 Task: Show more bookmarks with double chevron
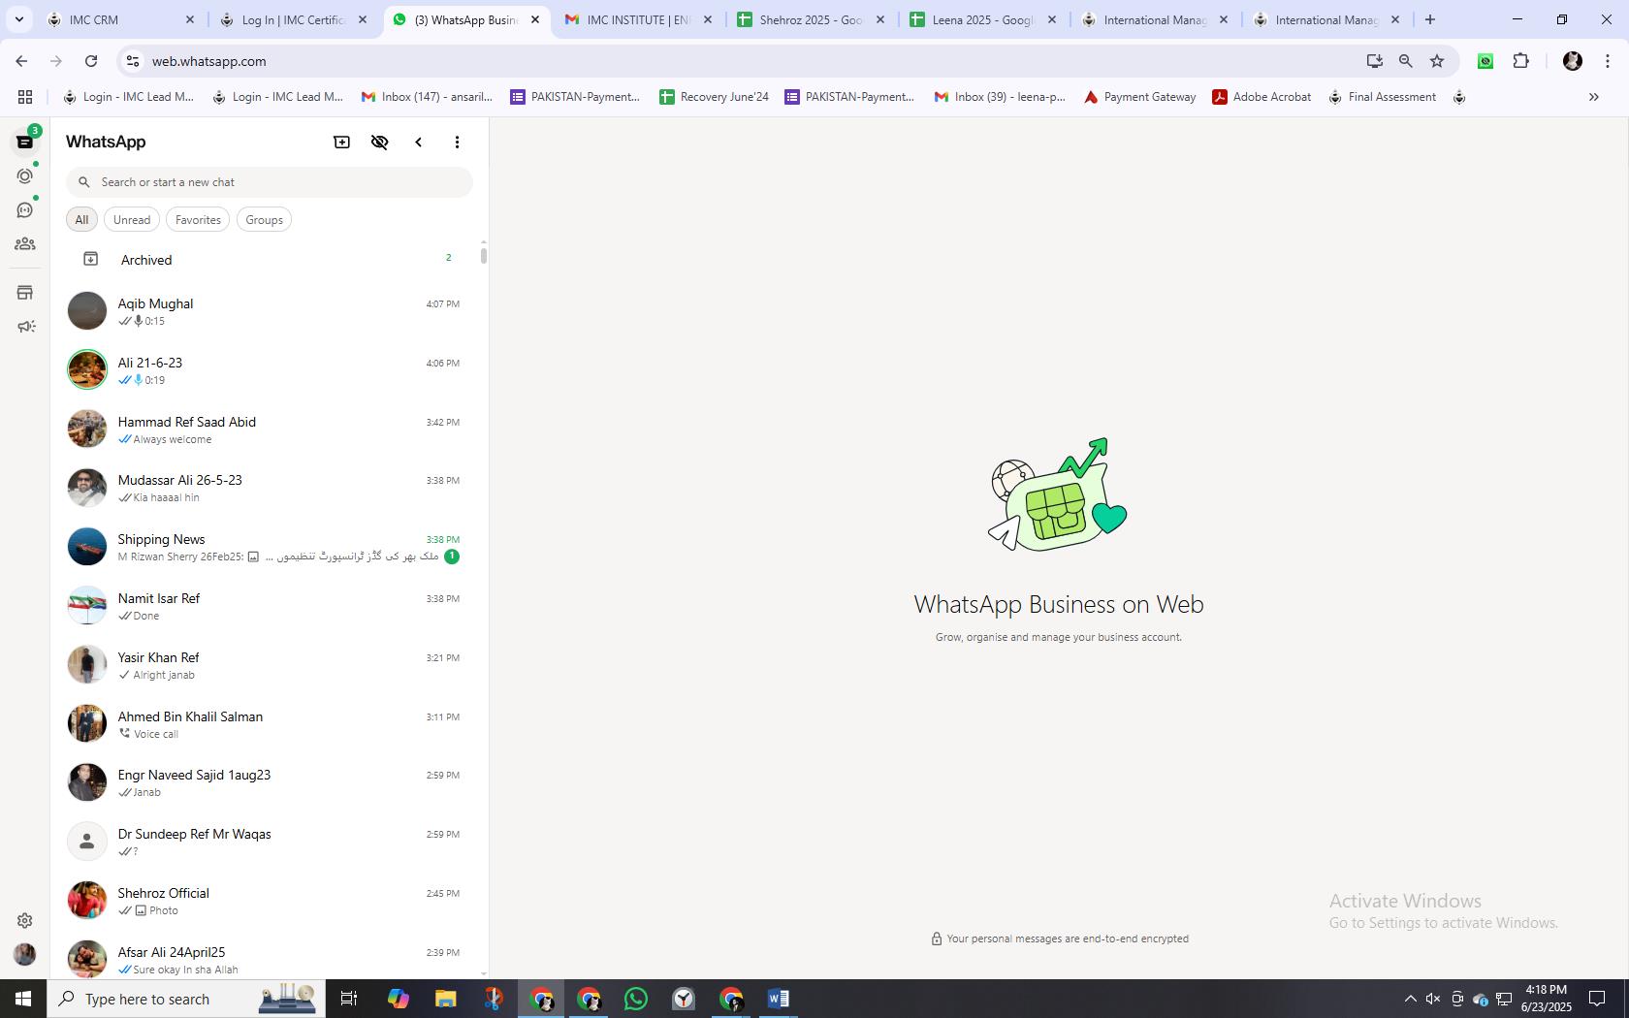coord(1593,97)
